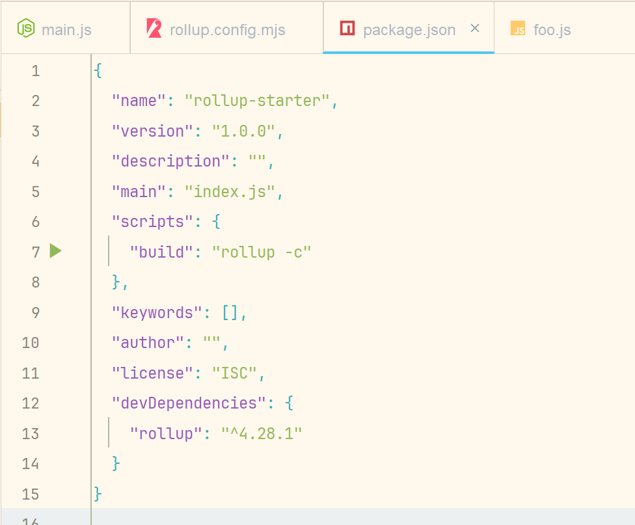This screenshot has width=635, height=525.
Task: Click the "rollup" dependency key on line 13
Action: pyautogui.click(x=166, y=433)
